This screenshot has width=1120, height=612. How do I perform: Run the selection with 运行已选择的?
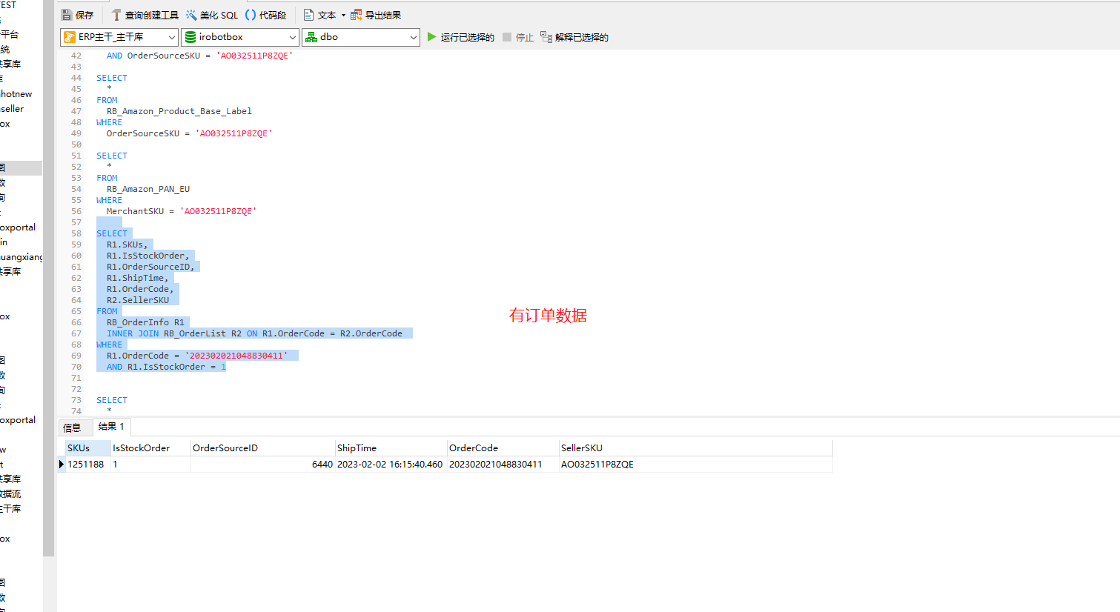tap(461, 37)
